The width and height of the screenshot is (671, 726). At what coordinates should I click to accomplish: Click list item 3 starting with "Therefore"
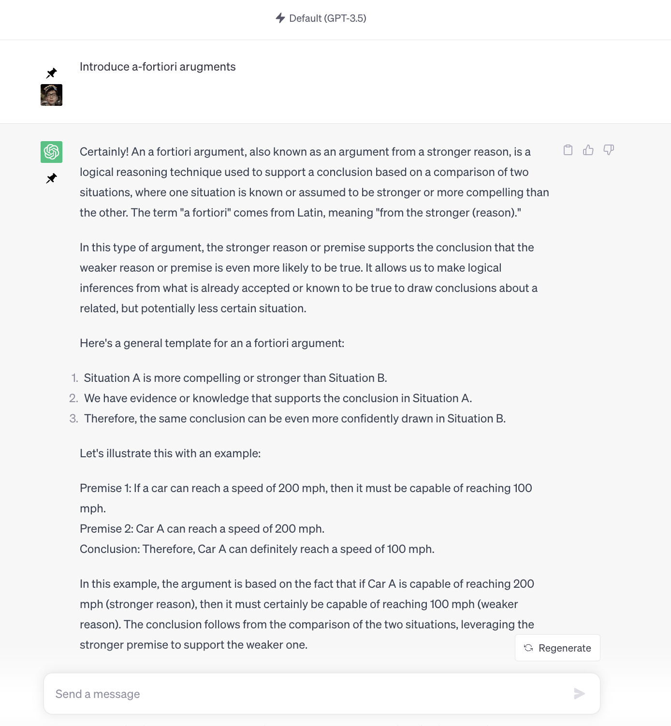295,419
